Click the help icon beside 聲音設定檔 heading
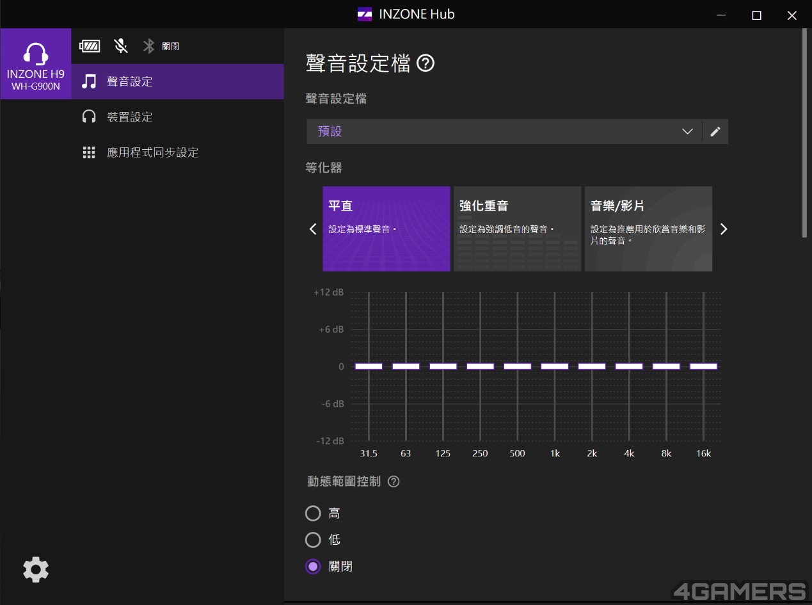Screen dimensions: 812x605 pos(426,63)
